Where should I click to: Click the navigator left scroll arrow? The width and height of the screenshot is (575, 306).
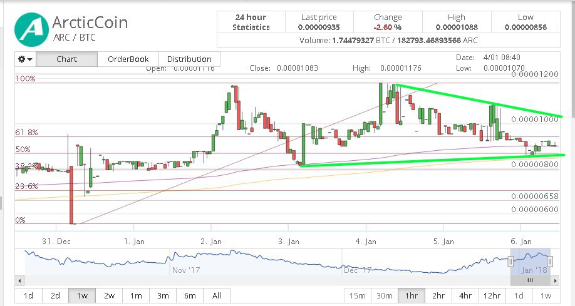click(x=19, y=281)
